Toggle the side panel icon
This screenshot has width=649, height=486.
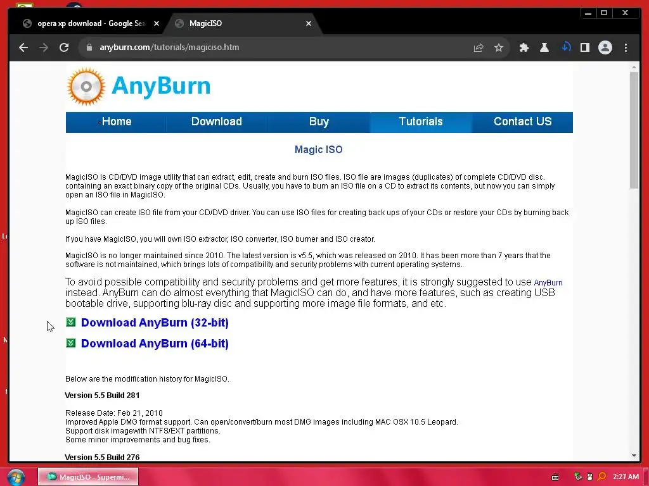585,47
